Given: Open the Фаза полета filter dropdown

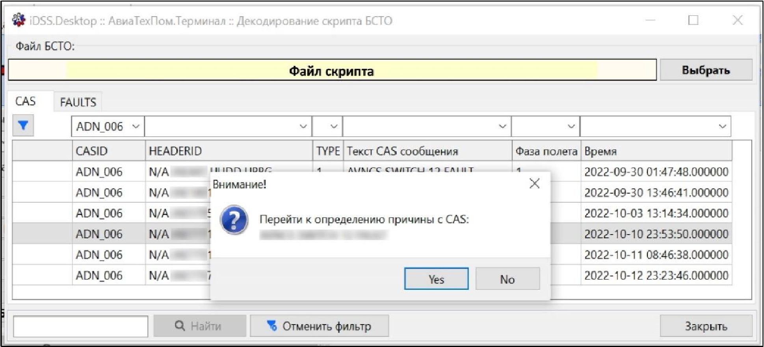Looking at the screenshot, I should pos(571,127).
